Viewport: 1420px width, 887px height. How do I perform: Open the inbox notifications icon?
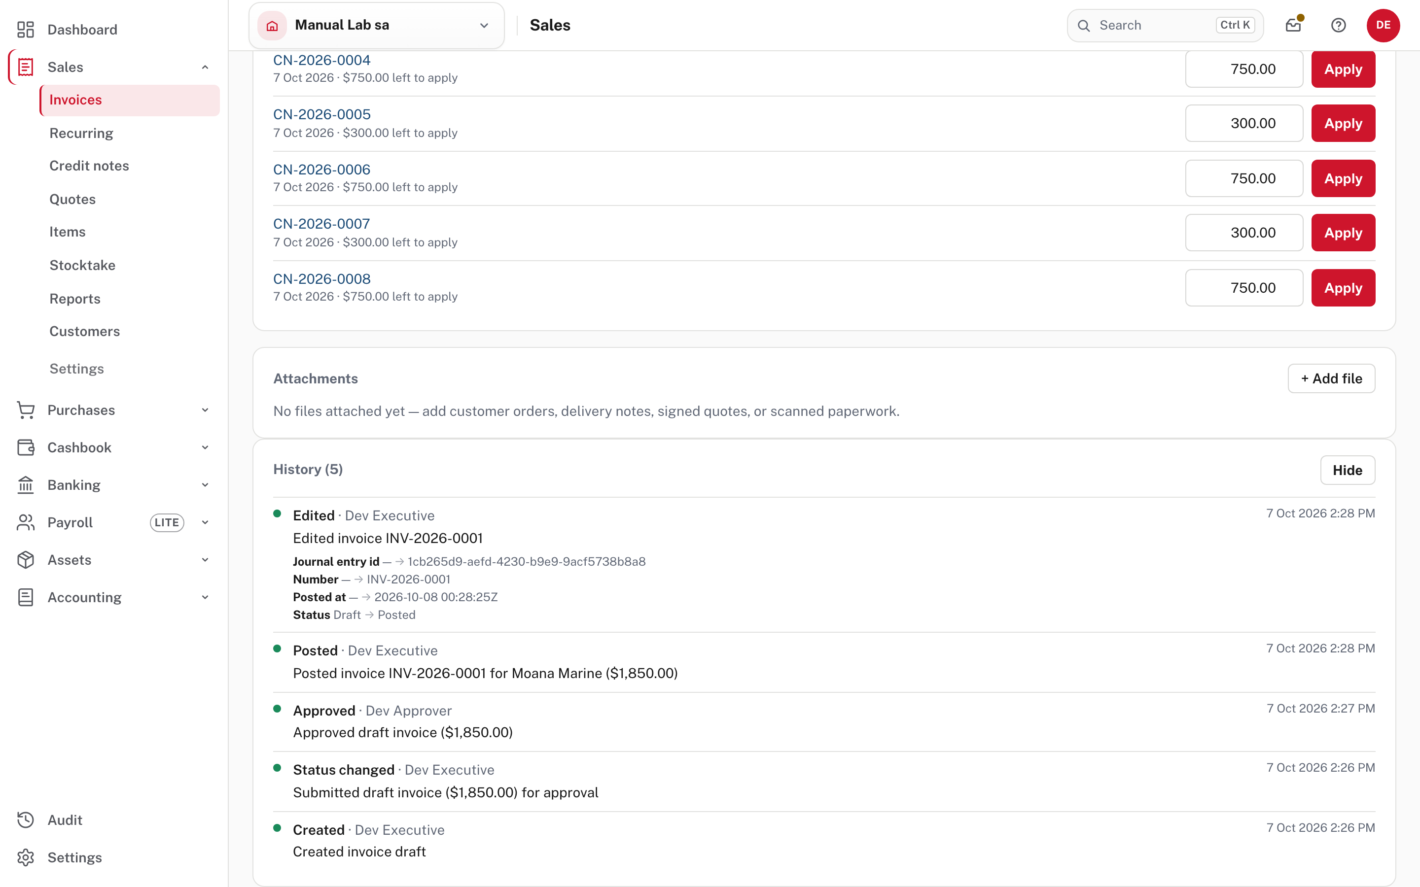pyautogui.click(x=1293, y=25)
